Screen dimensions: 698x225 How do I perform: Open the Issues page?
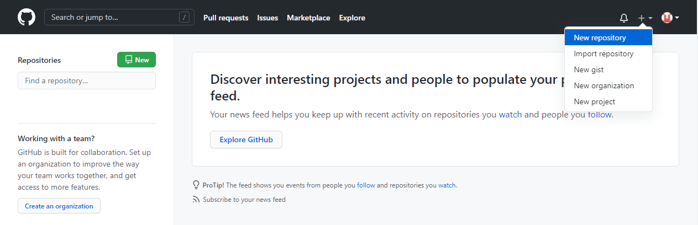[x=267, y=18]
